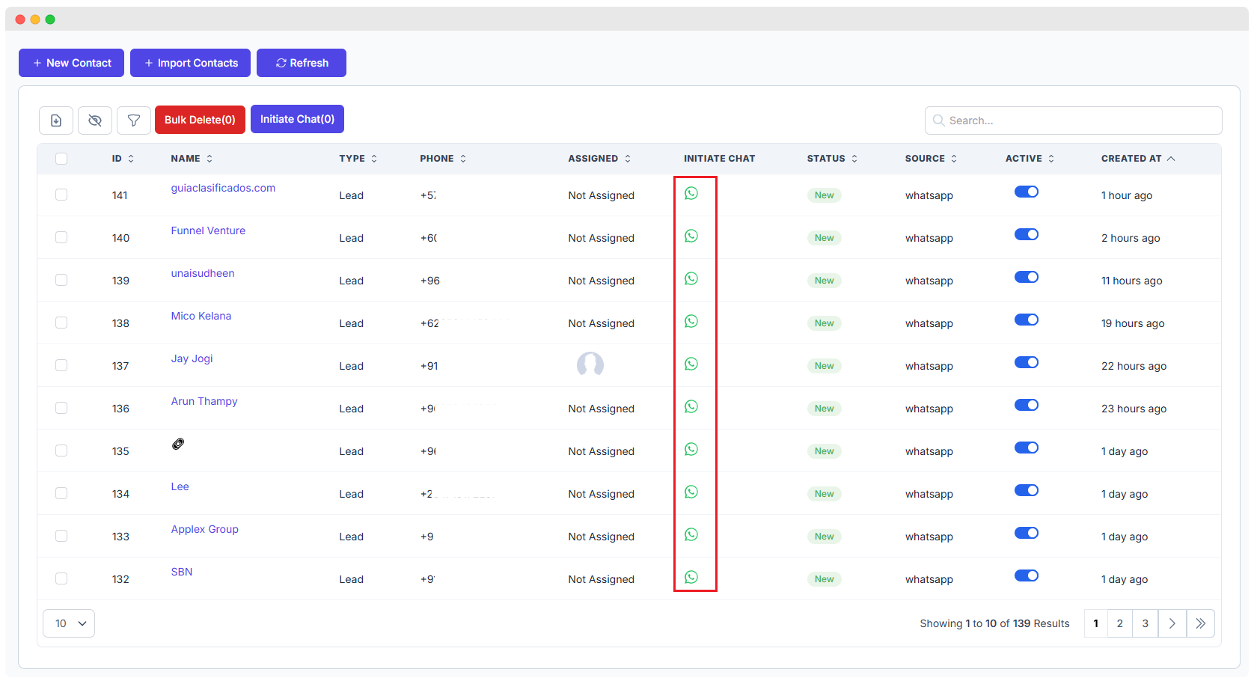Turn off active switch for SBN

pos(1027,575)
